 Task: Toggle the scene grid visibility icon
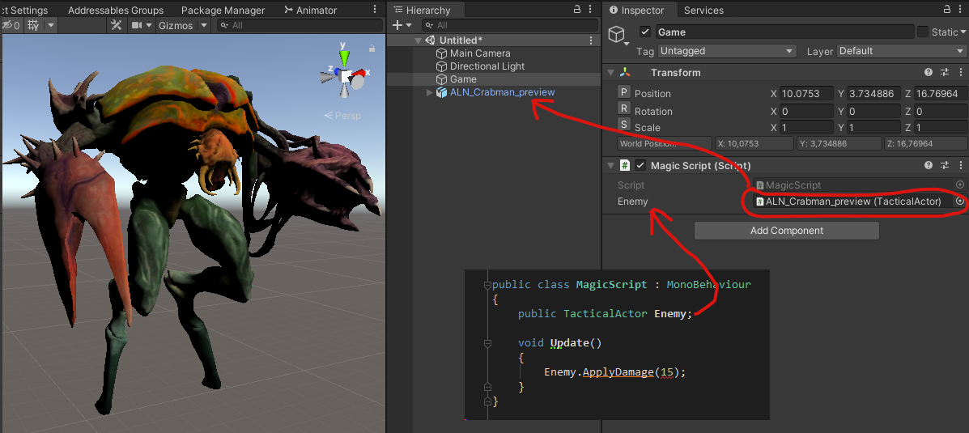(33, 25)
